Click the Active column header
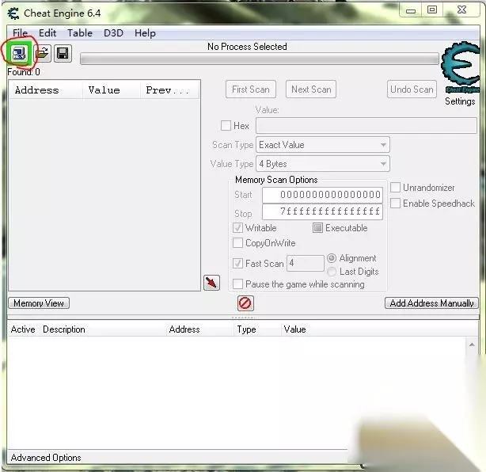 pos(23,329)
